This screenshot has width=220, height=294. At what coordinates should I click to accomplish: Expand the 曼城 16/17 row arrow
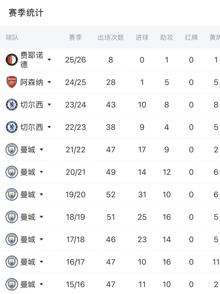[42, 262]
